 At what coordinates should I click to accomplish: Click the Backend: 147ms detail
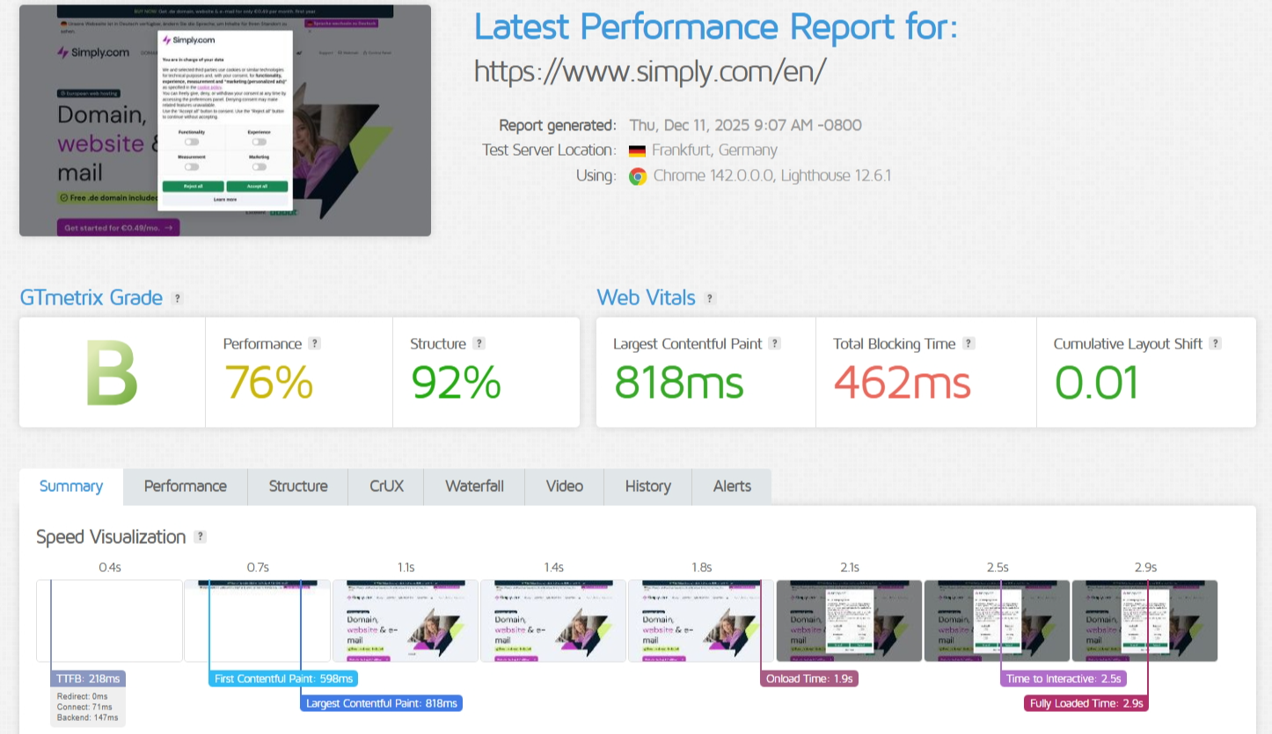click(88, 718)
